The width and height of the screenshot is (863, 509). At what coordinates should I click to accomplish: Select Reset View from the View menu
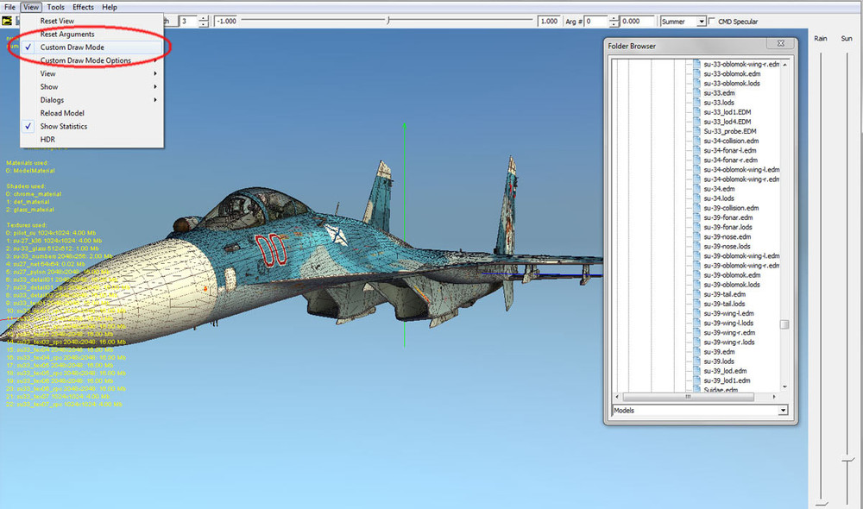coord(60,21)
